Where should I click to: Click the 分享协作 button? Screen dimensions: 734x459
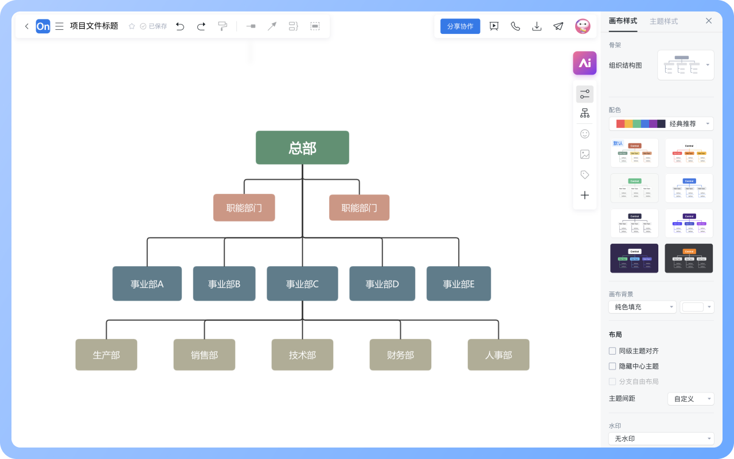(460, 26)
